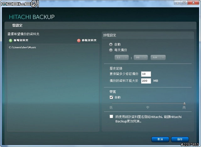201x147 pixels.
Task: Click the max file size field showing 200
Action: (x=146, y=81)
